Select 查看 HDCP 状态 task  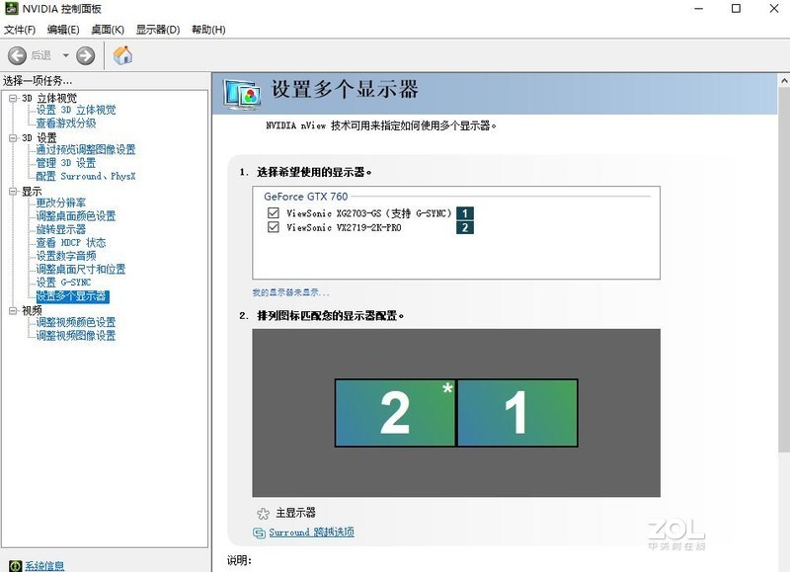pyautogui.click(x=71, y=242)
